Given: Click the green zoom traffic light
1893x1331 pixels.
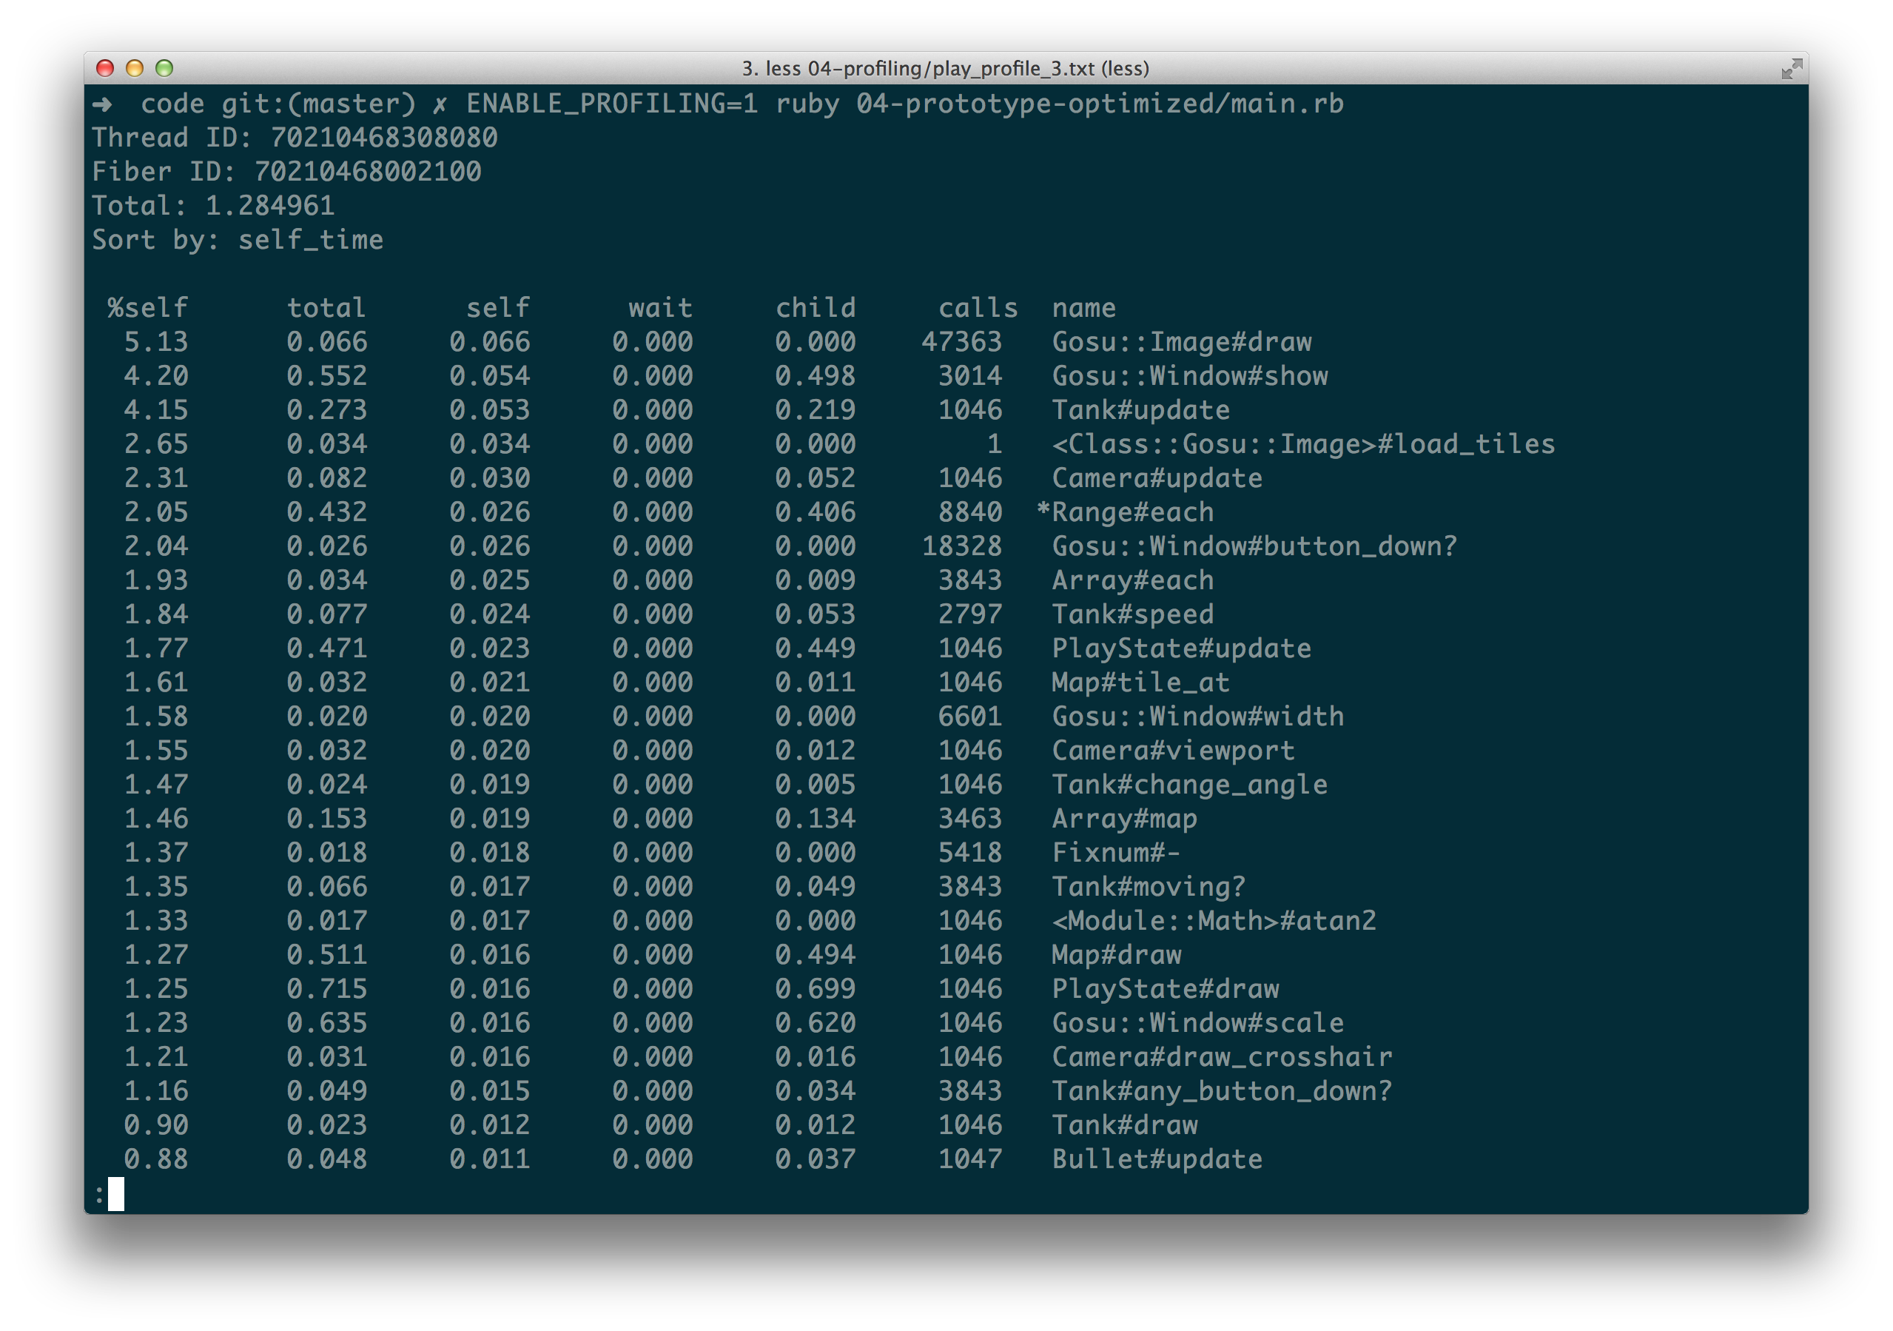Looking at the screenshot, I should 165,70.
